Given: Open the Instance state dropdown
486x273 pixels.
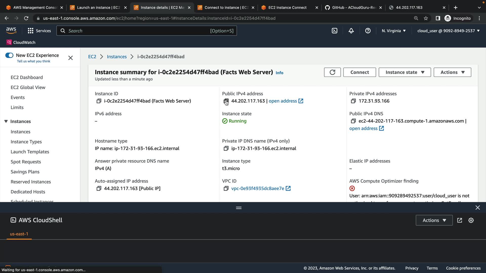Looking at the screenshot, I should [404, 72].
